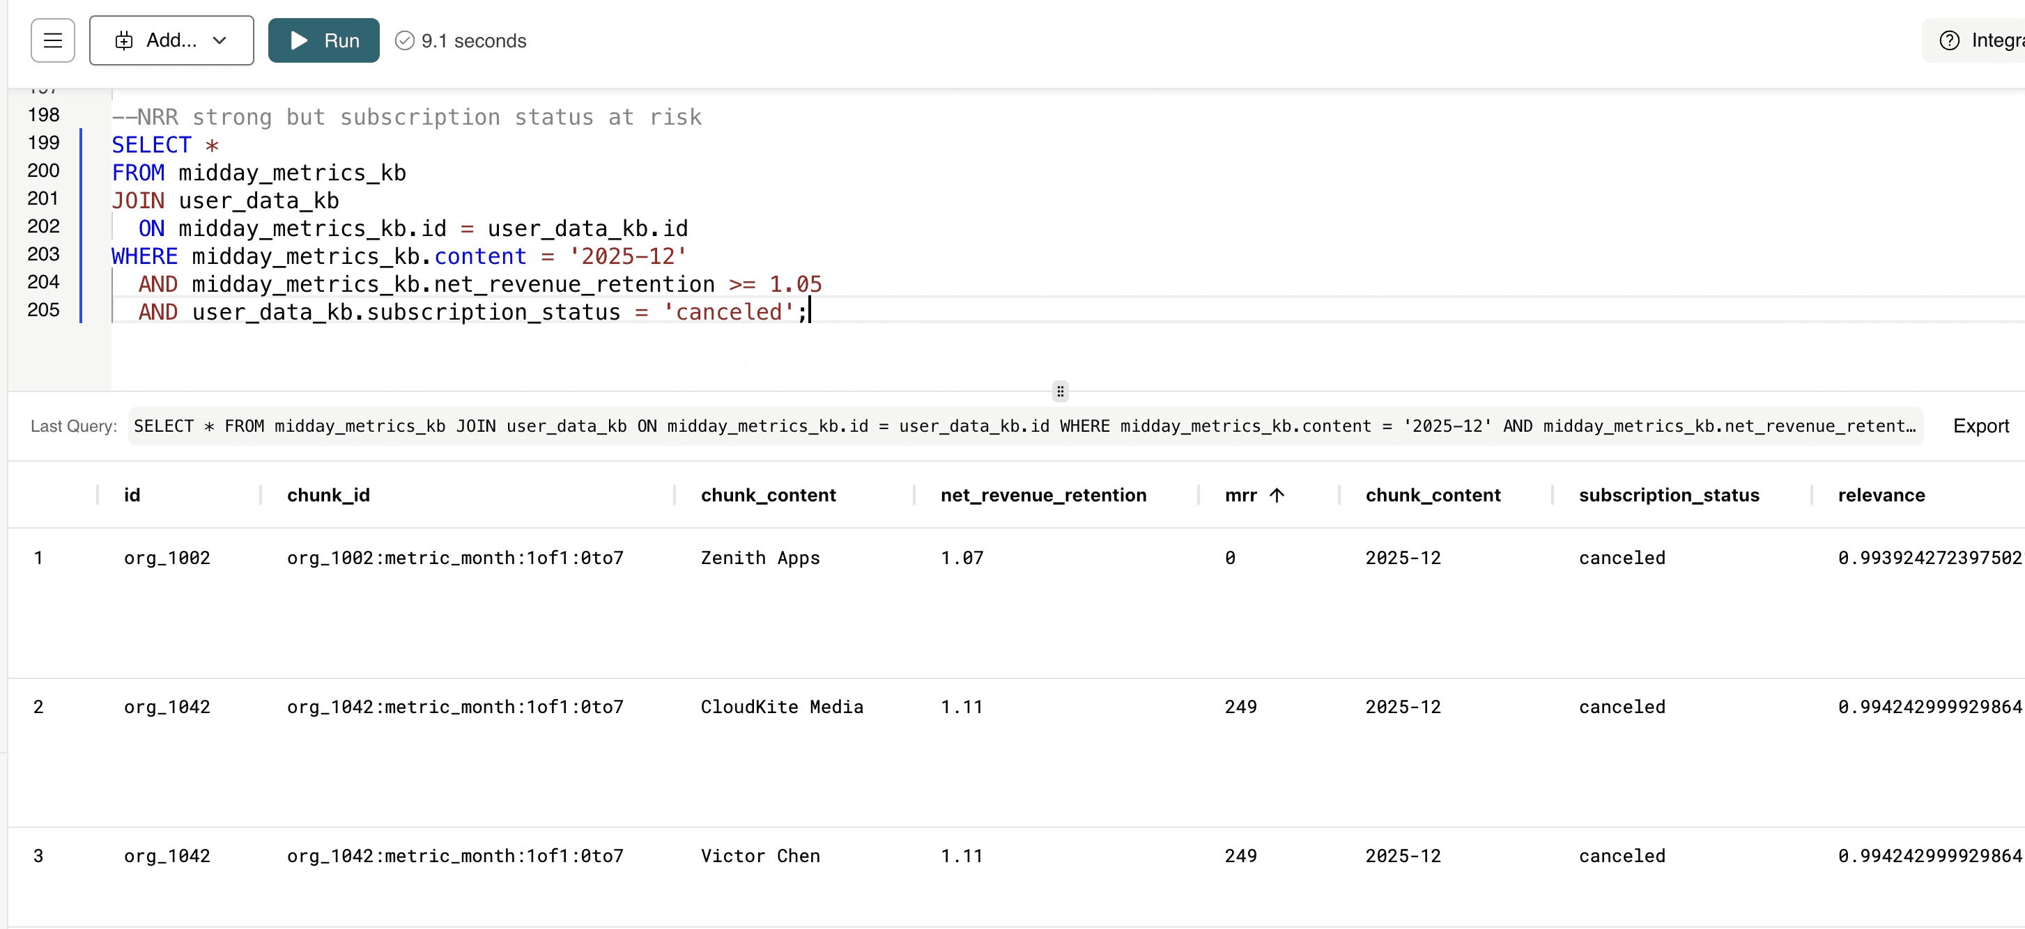Open the hamburger menu icon
This screenshot has height=929, width=2025.
pyautogui.click(x=53, y=40)
